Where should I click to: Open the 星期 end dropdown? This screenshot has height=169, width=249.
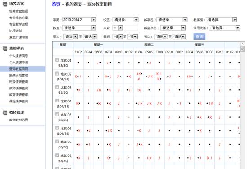(133, 37)
